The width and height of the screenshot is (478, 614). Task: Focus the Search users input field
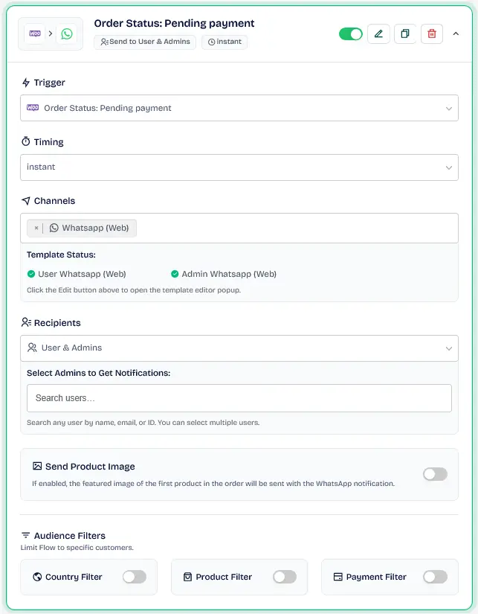[239, 398]
